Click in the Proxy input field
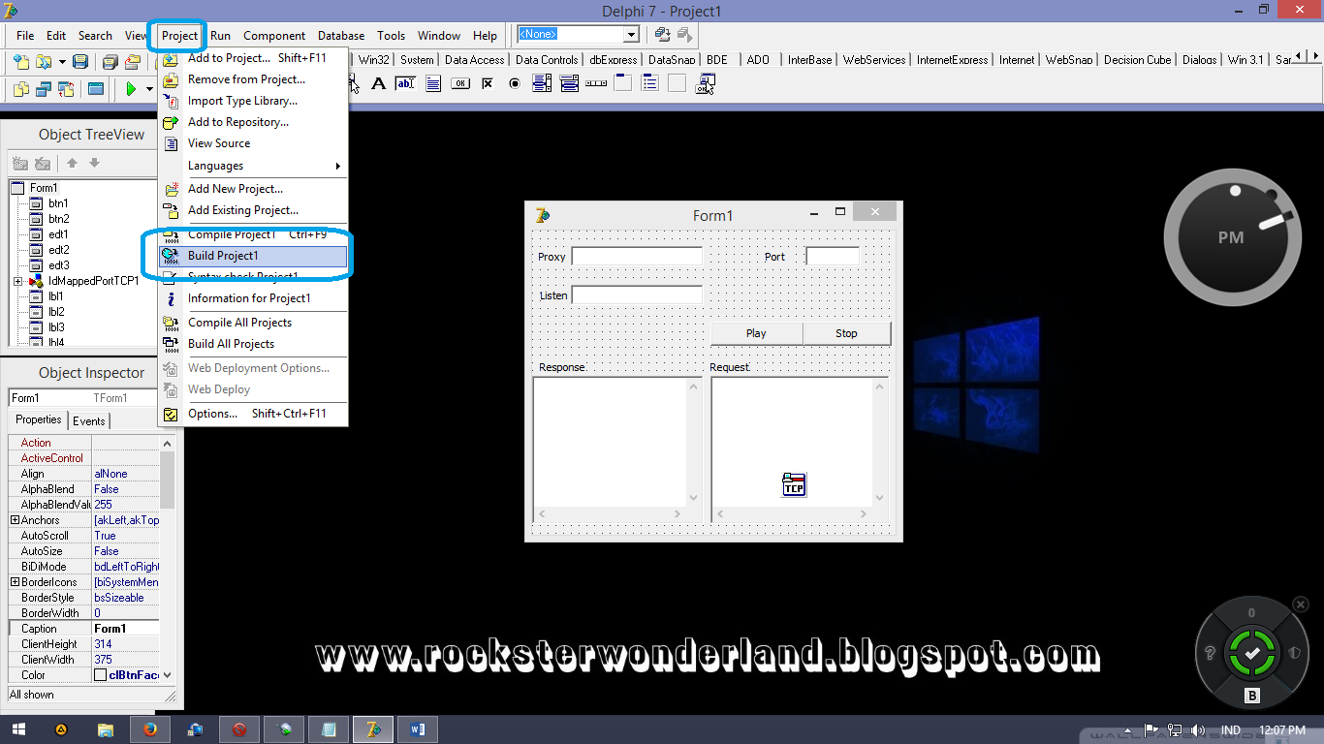The height and width of the screenshot is (744, 1324). 637,257
